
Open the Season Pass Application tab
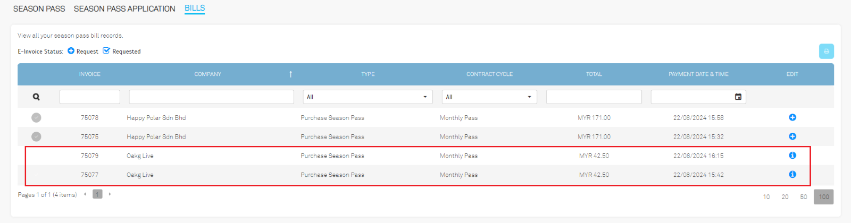[124, 9]
